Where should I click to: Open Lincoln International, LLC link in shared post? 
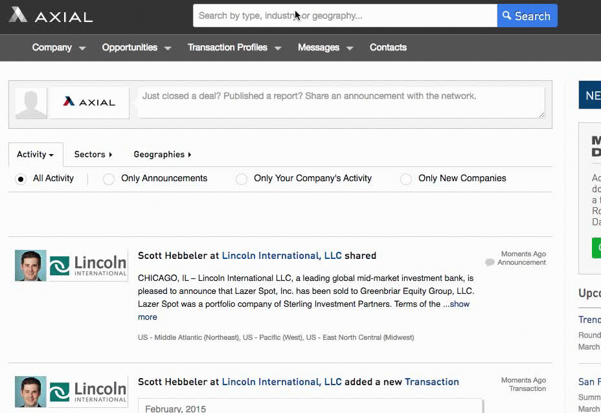282,256
